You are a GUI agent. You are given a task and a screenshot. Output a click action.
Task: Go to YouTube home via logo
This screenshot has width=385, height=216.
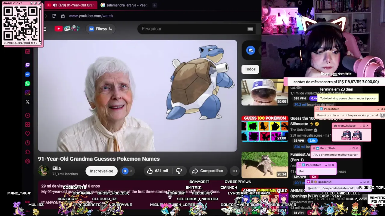point(67,28)
